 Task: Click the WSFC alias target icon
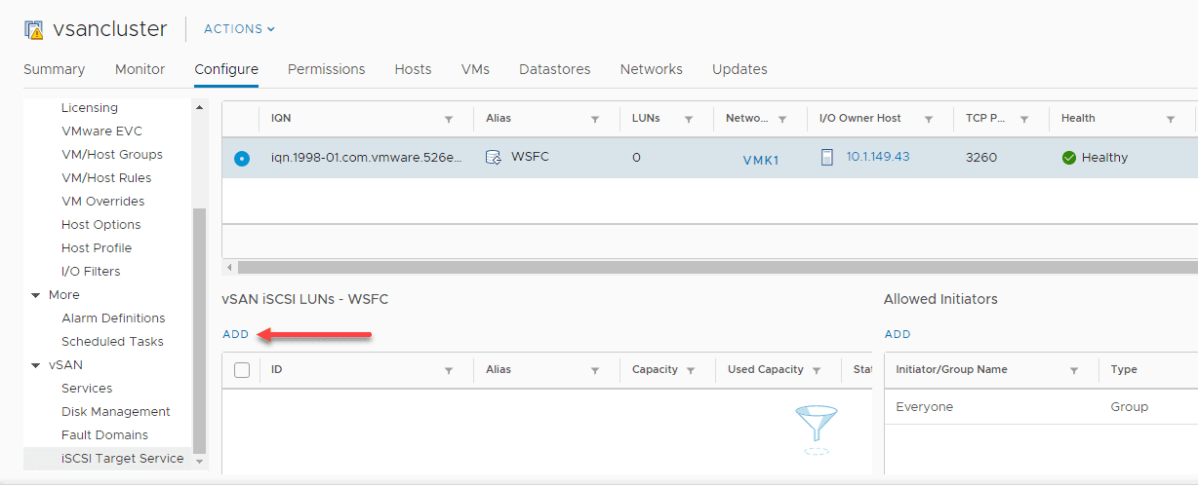494,157
